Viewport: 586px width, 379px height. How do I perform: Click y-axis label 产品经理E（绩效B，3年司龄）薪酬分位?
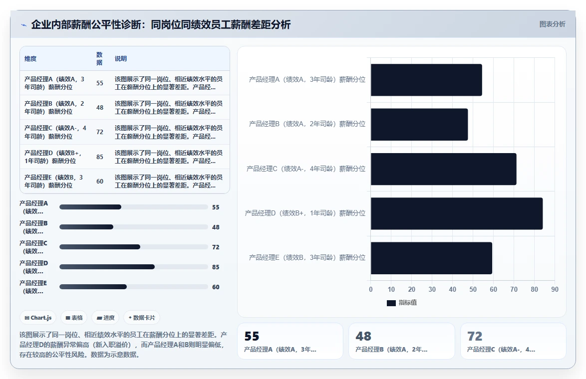tap(307, 258)
